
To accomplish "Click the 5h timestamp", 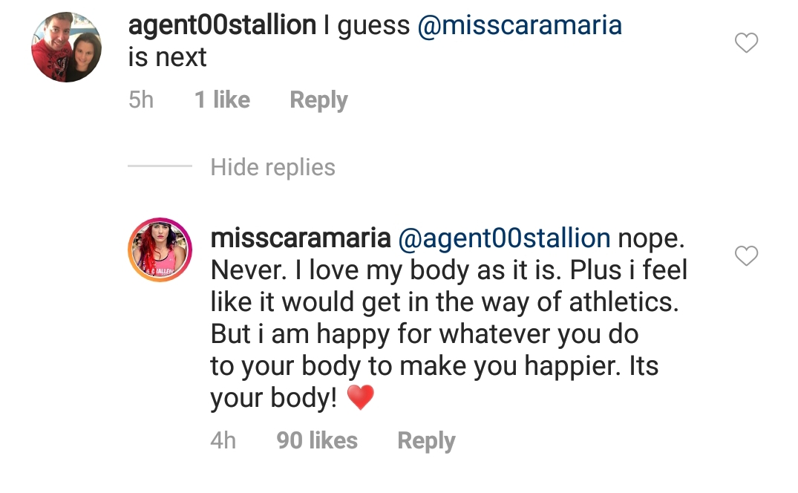I will click(141, 99).
